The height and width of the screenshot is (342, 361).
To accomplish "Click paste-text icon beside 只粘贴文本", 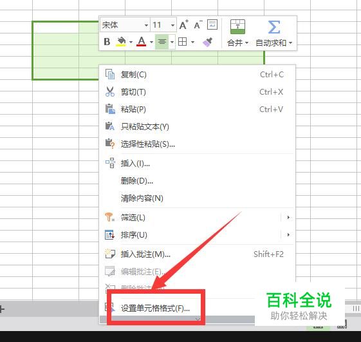I will pyautogui.click(x=109, y=126).
